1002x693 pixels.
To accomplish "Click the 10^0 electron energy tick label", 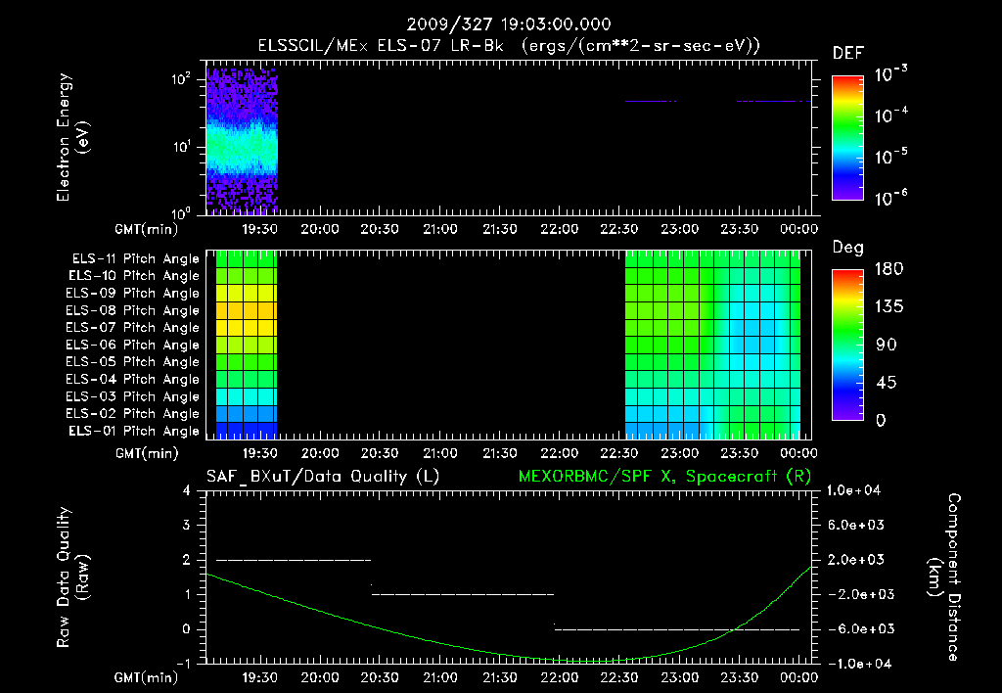I will click(x=181, y=212).
